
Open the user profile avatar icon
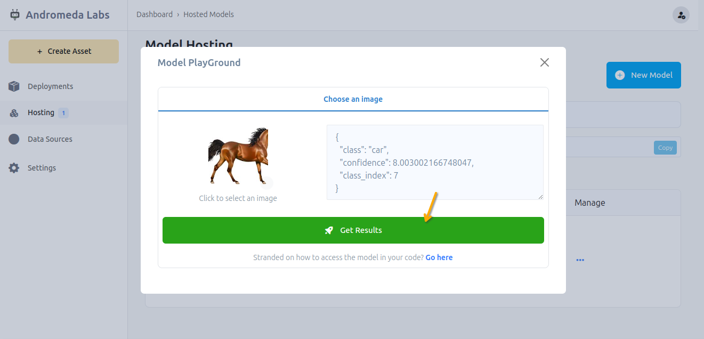[681, 15]
